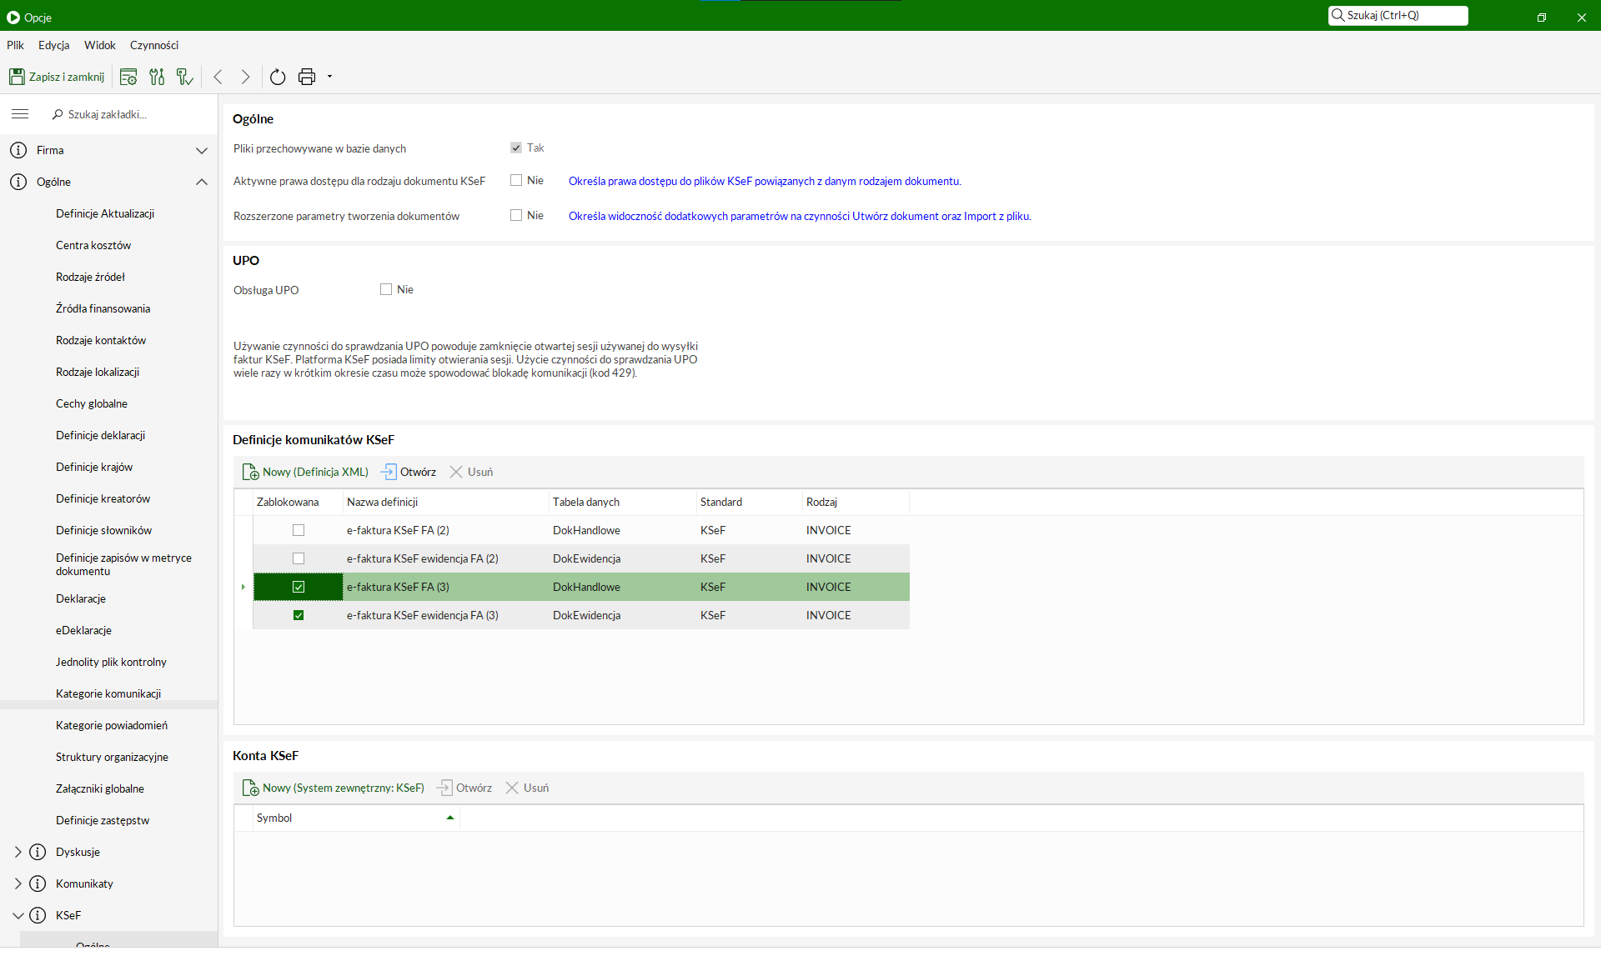Enable the Obsługa UPO checkbox

pos(386,289)
